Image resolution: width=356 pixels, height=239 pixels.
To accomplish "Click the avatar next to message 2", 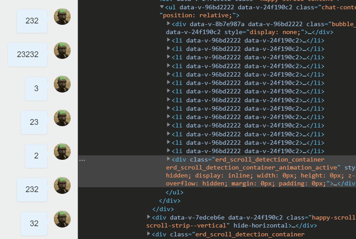I will click(62, 152).
